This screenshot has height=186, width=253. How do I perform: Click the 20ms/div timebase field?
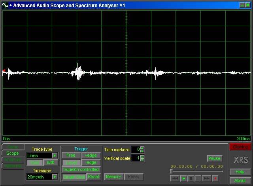[40, 177]
